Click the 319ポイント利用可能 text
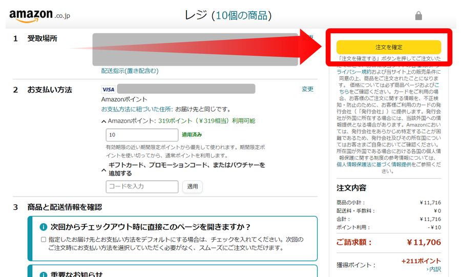 click(207, 121)
